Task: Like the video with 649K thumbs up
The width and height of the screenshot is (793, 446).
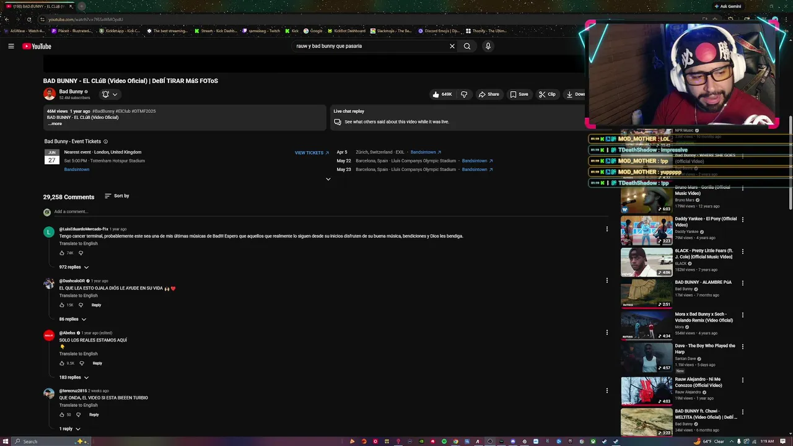Action: pos(442,94)
